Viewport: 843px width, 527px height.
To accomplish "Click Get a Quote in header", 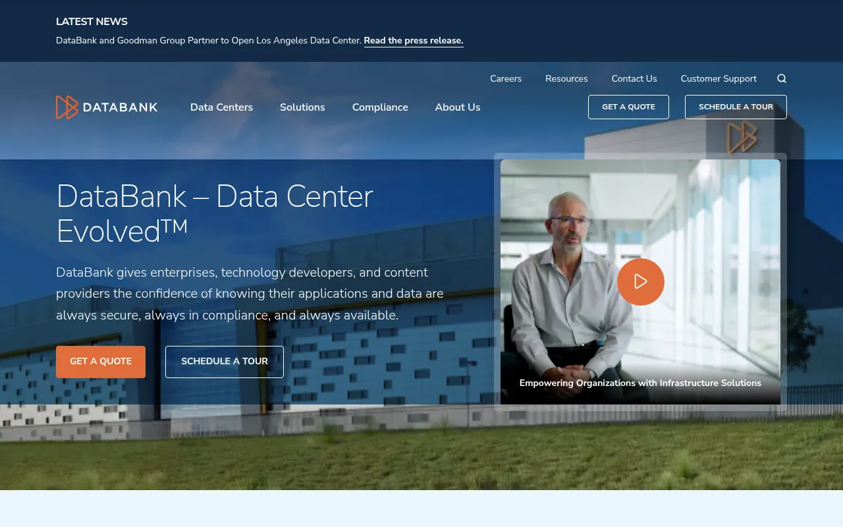I will click(628, 107).
